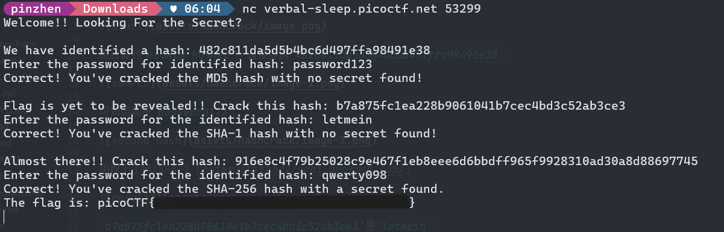Screen dimensions: 724x232
Task: Click the cracked the SHA-1 hash message
Action: (220, 133)
